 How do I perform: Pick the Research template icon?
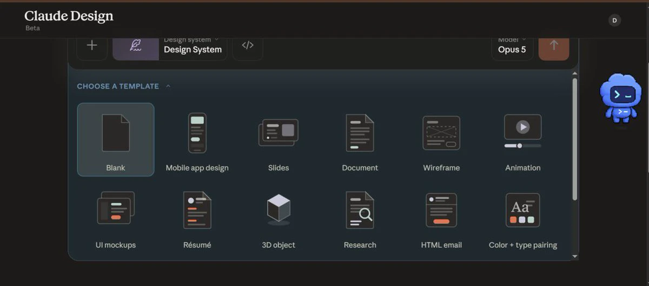[360, 210]
